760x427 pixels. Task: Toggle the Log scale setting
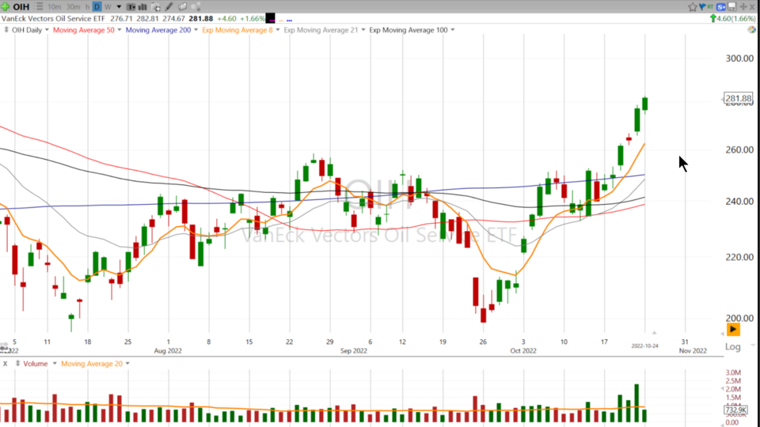pos(733,347)
